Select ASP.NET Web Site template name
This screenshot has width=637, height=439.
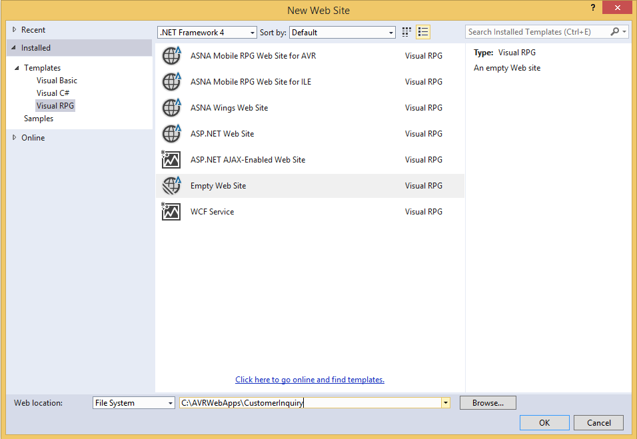pyautogui.click(x=223, y=134)
